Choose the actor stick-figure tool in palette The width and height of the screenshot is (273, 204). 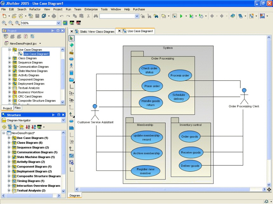[x=71, y=66]
